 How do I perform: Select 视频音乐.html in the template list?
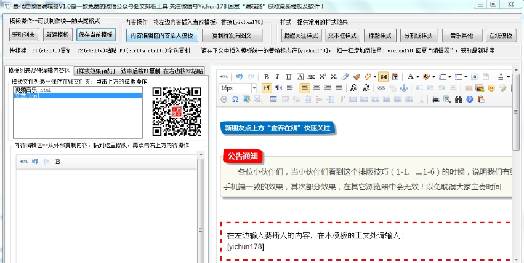pos(33,90)
